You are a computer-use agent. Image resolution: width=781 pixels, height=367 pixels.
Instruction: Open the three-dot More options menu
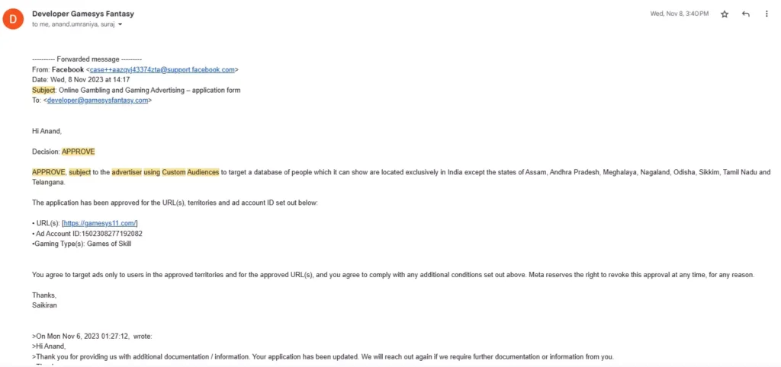766,14
